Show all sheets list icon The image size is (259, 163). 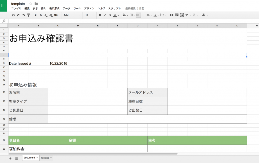pyautogui.click(x=16, y=158)
